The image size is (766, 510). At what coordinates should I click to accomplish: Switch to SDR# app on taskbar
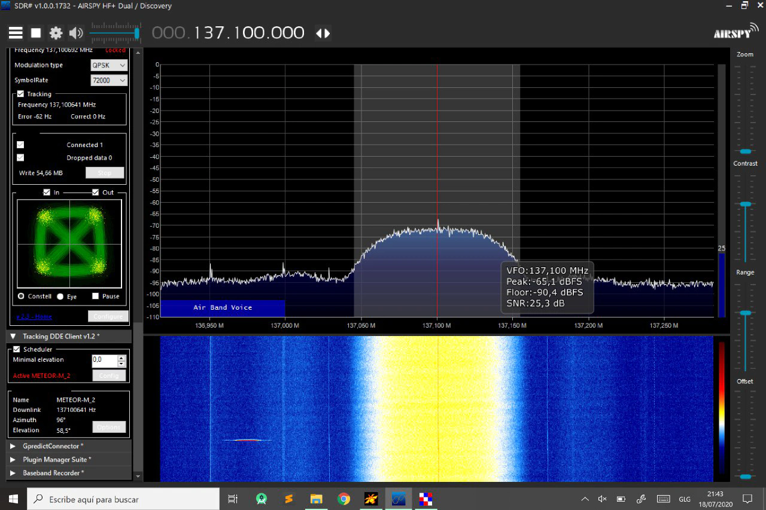pos(399,499)
